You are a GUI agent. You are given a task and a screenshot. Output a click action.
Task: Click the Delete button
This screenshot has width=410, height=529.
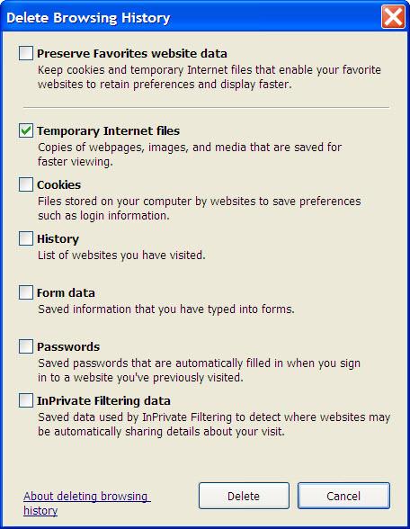click(244, 496)
